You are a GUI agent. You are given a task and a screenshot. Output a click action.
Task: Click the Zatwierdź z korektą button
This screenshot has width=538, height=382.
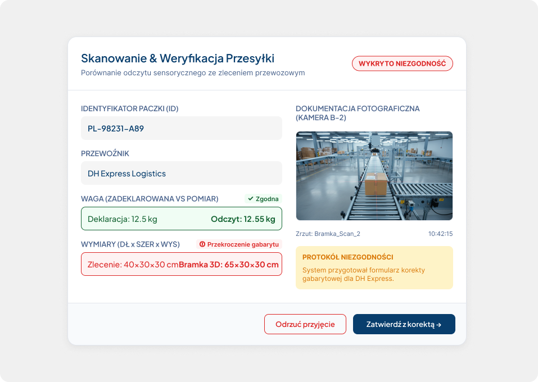[x=404, y=324]
